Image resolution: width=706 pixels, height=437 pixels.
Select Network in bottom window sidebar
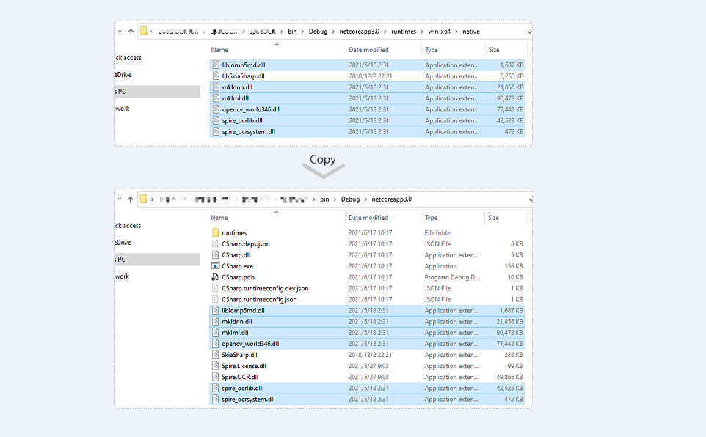pos(122,276)
